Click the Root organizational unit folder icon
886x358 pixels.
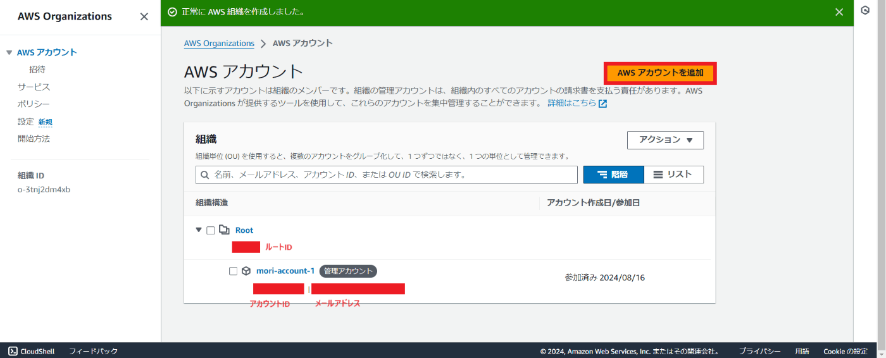click(224, 230)
